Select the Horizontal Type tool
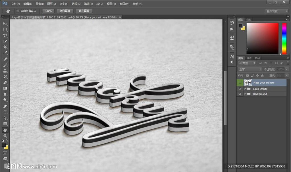 5,112
